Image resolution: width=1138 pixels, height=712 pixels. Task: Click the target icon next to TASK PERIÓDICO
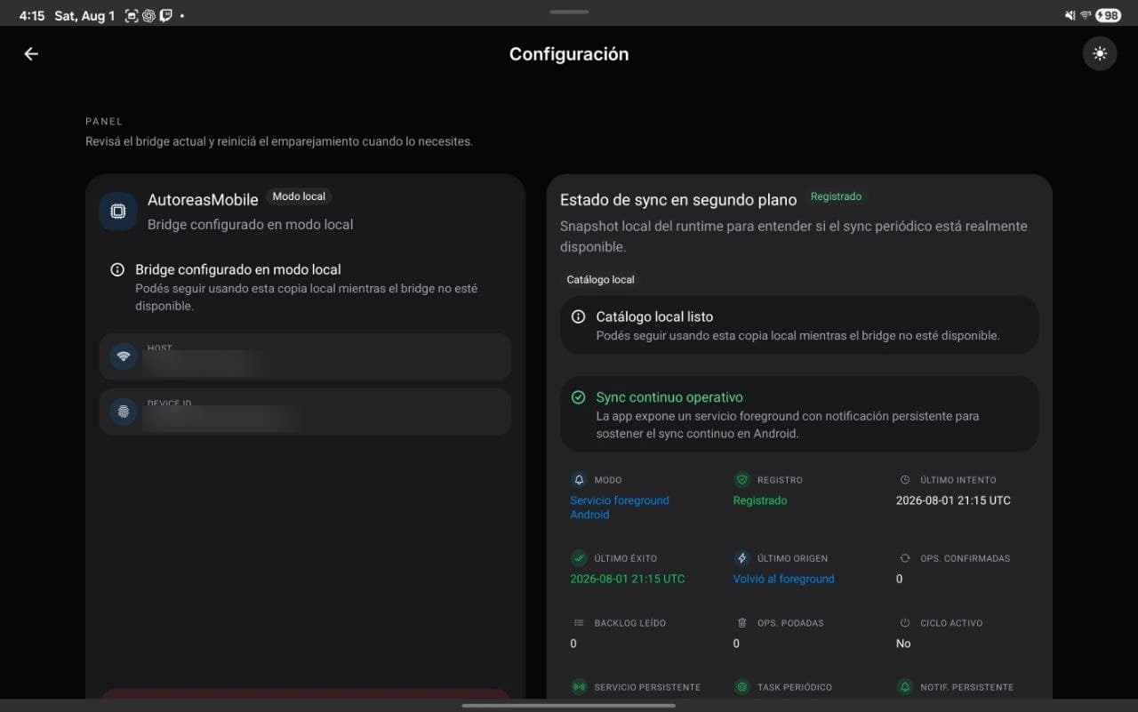tap(741, 687)
